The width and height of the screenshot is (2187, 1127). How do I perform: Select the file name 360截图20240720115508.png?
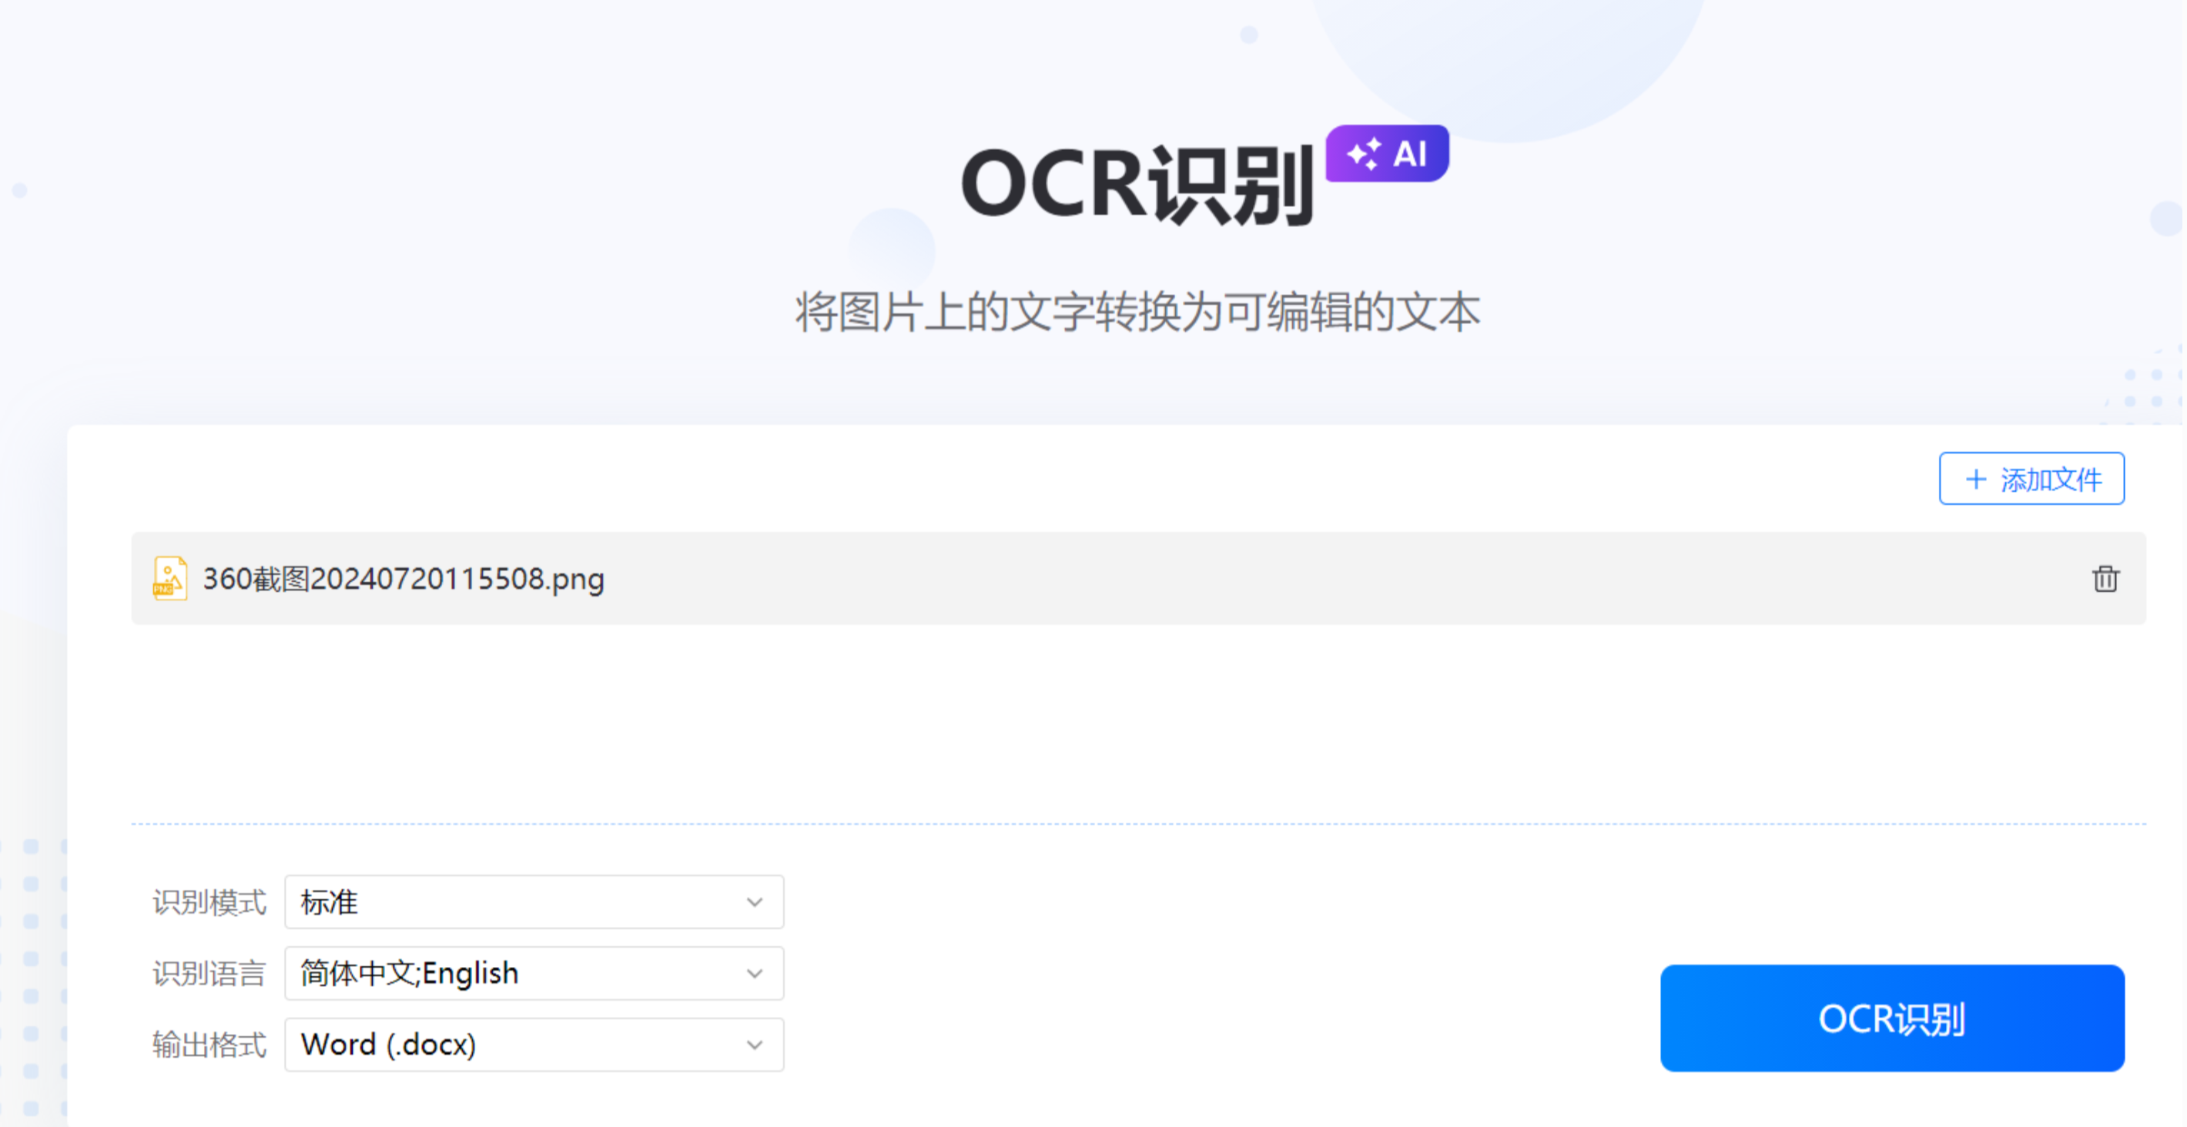pyautogui.click(x=404, y=579)
